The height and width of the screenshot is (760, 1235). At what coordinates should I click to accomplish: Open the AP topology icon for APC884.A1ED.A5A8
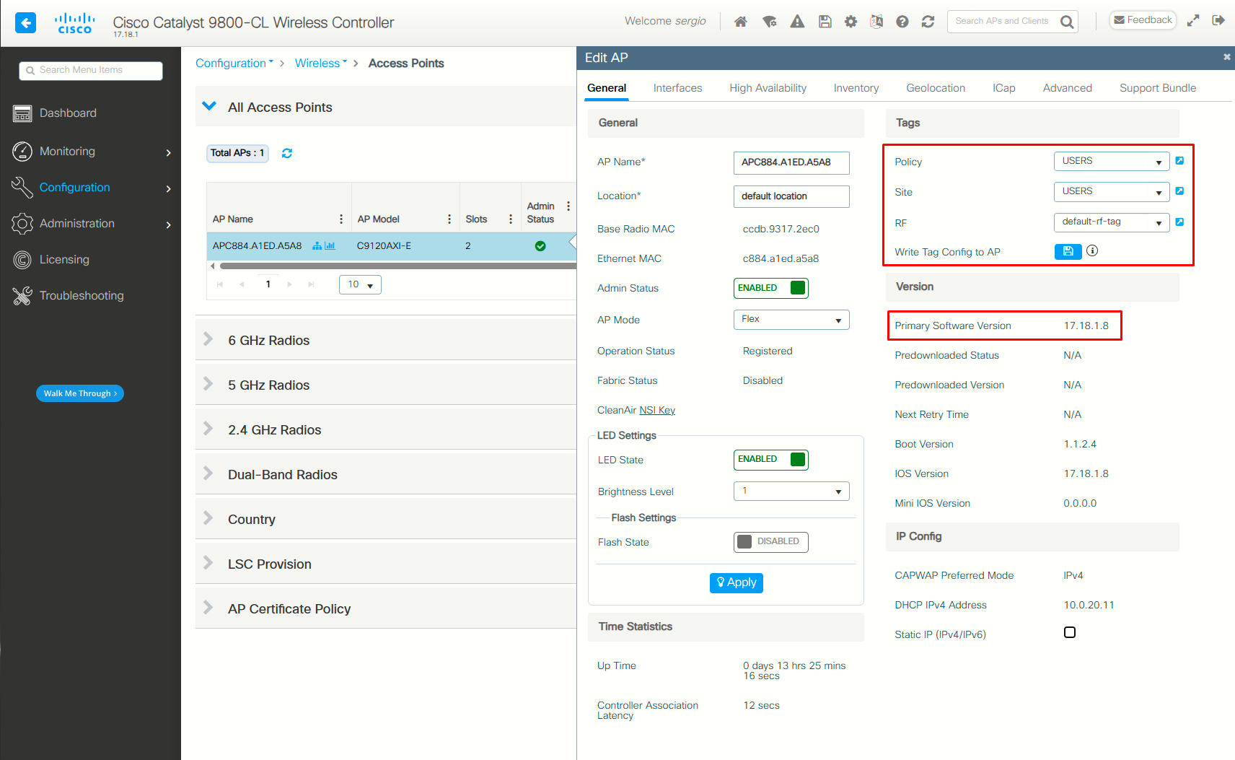point(317,246)
